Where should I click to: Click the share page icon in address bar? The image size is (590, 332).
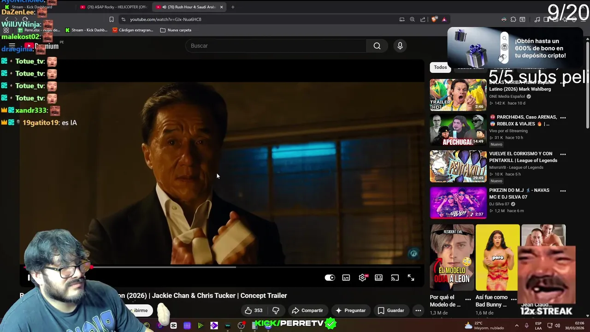423,19
